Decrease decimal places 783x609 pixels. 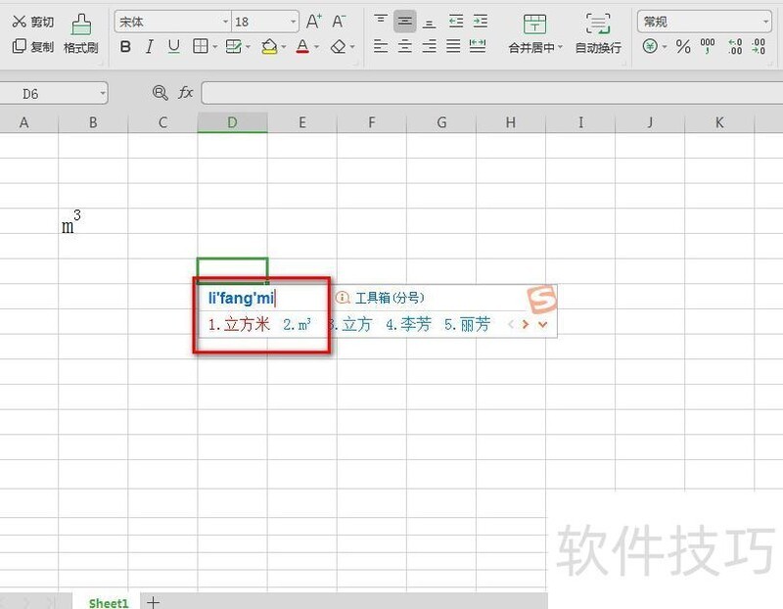759,46
